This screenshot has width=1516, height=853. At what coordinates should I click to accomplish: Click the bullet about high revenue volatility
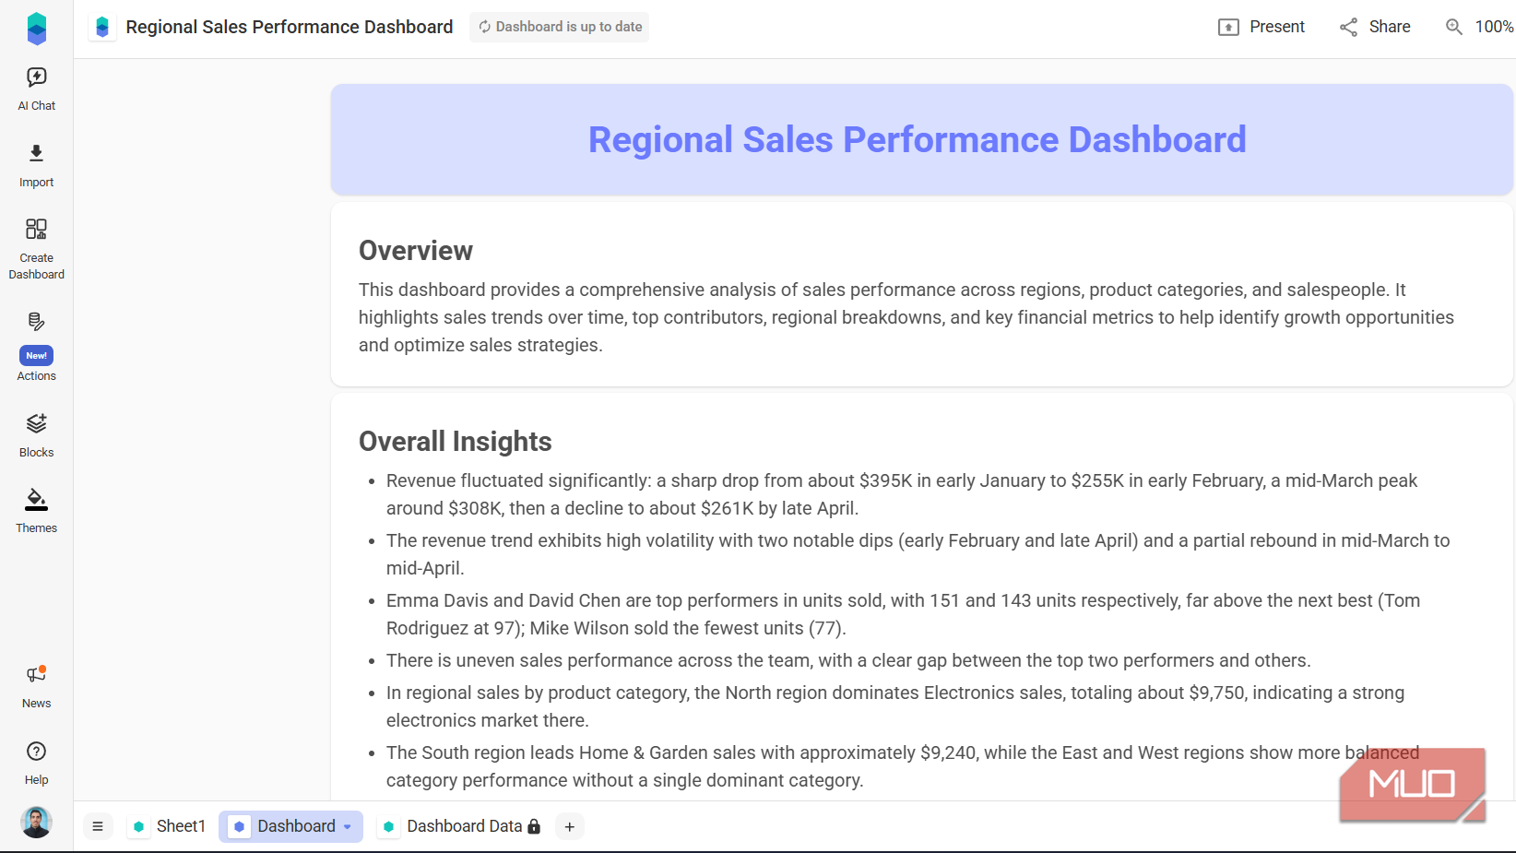click(x=918, y=554)
